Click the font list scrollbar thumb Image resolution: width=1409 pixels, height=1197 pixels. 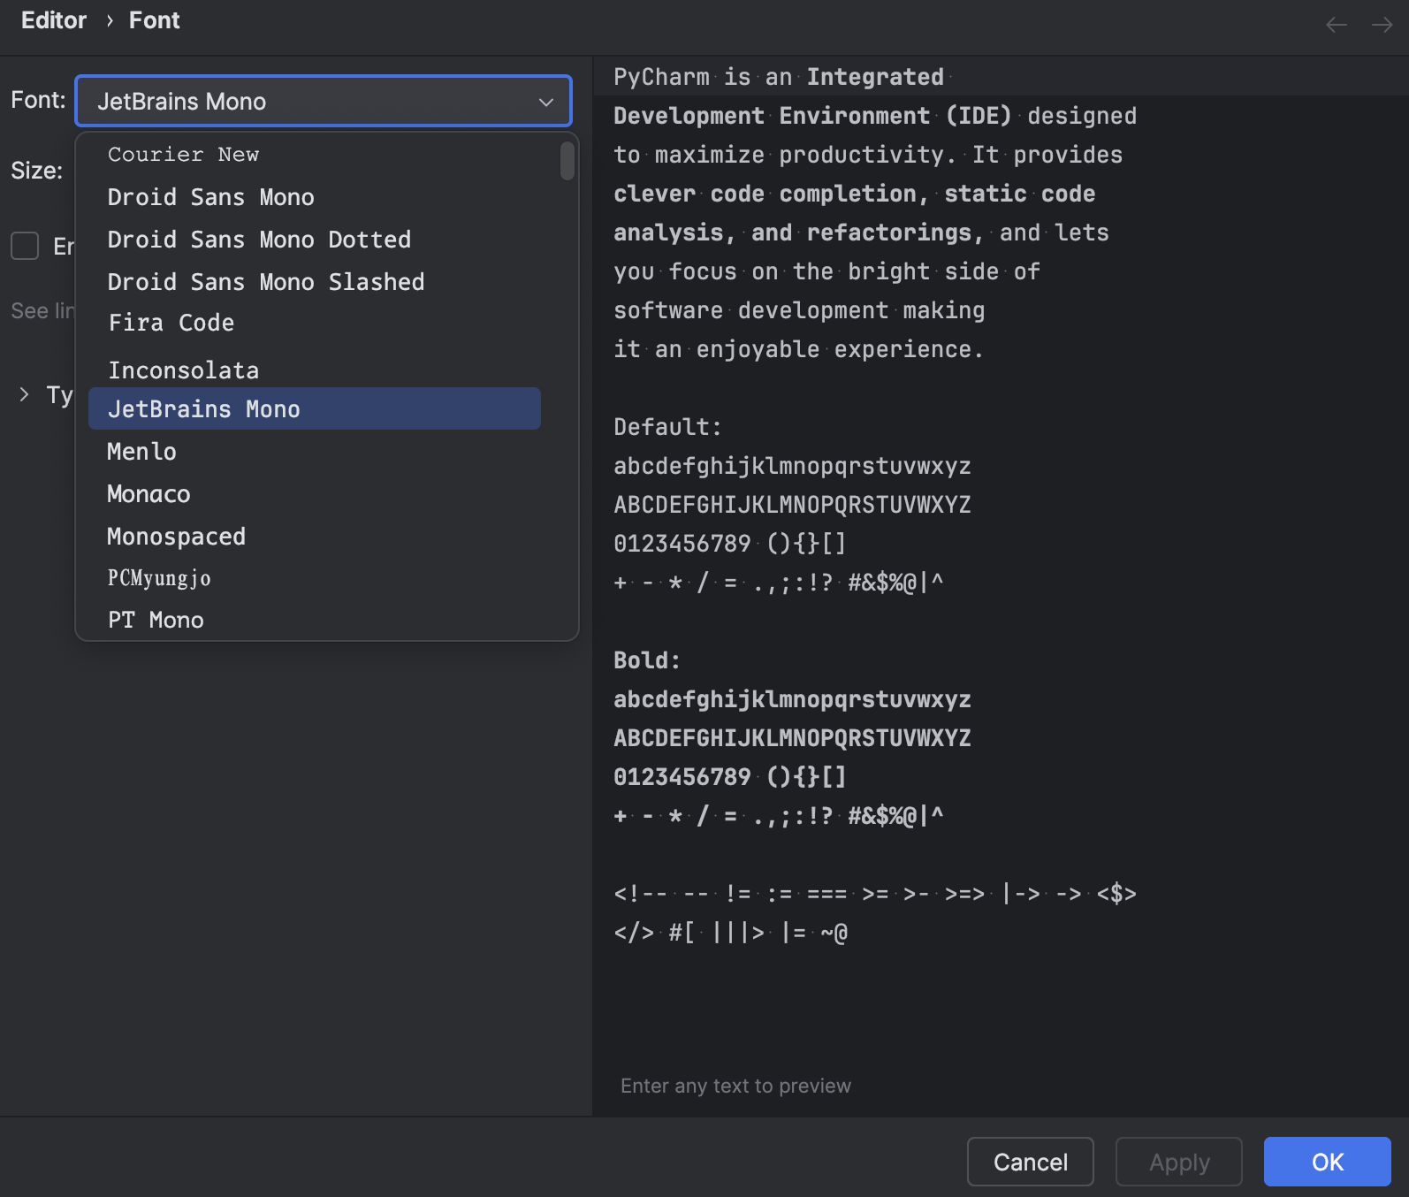[567, 161]
